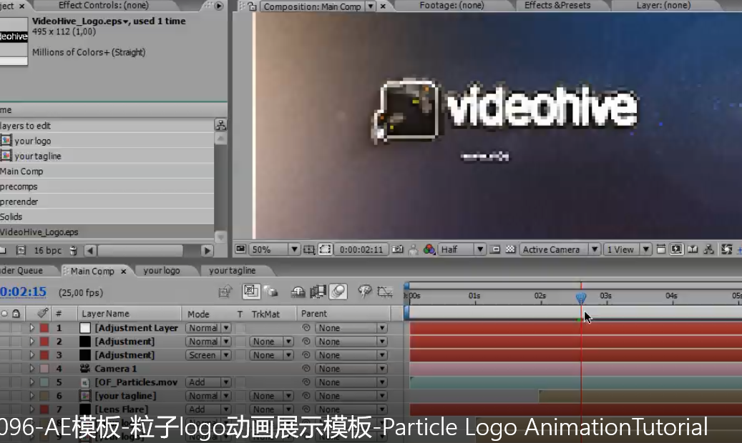Click the pick whip on Camera 1 row
Viewport: 742px width, 443px height.
pos(306,368)
